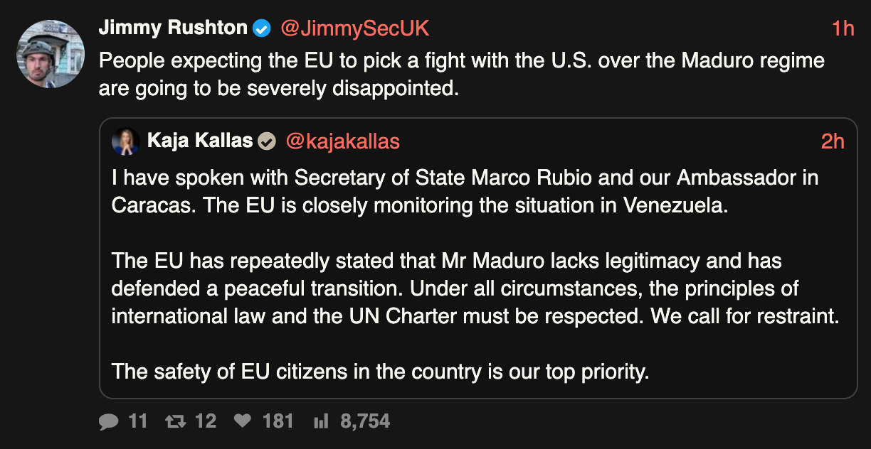Click the Kaja Kallas display name

pyautogui.click(x=200, y=141)
